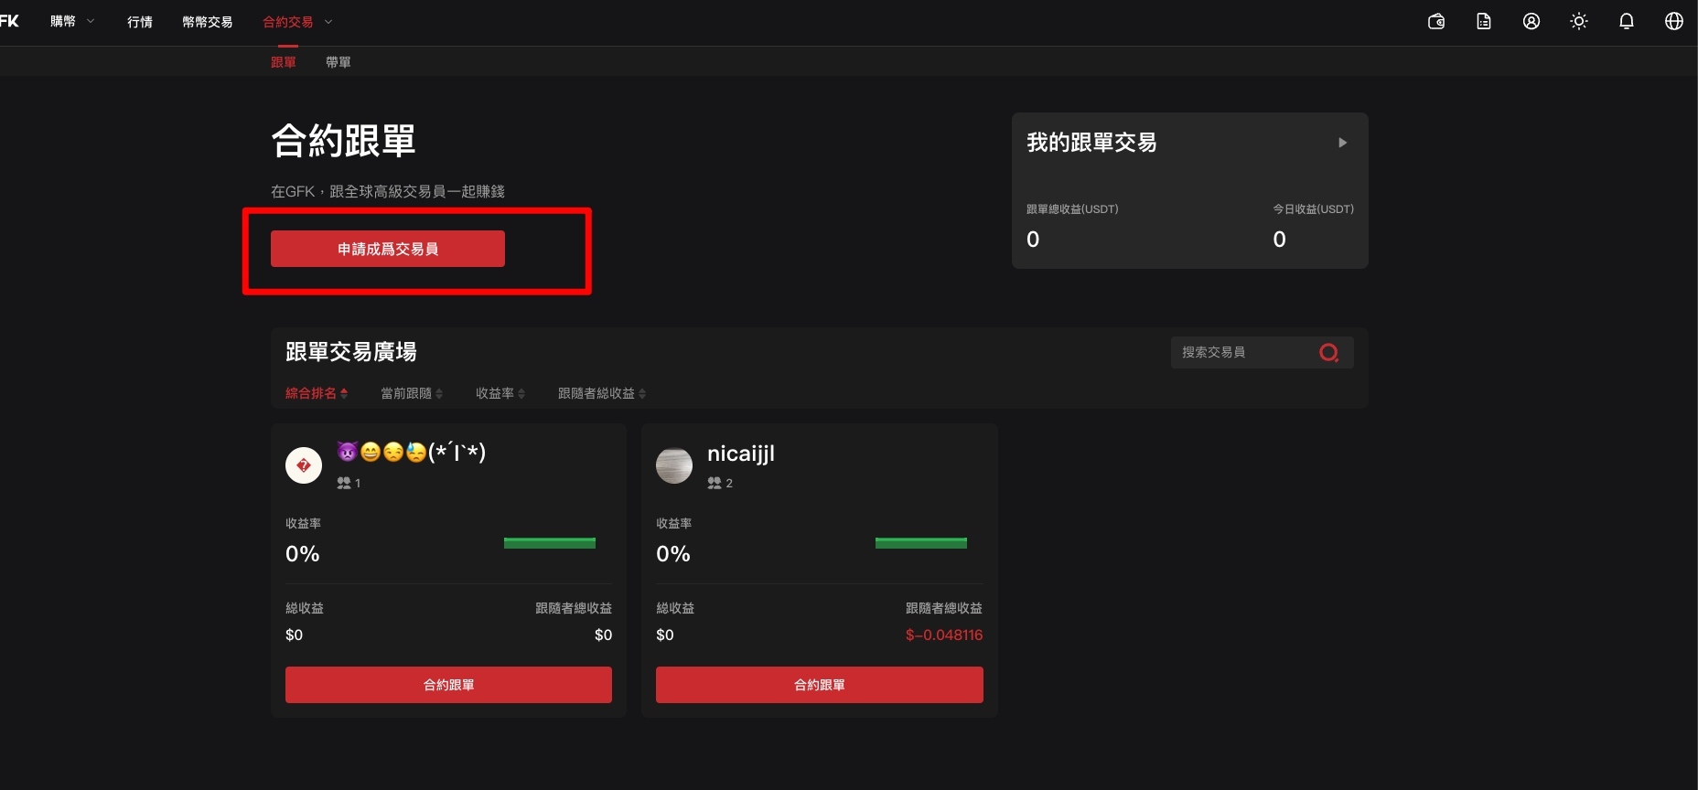Open the language globe icon

pos(1674,21)
